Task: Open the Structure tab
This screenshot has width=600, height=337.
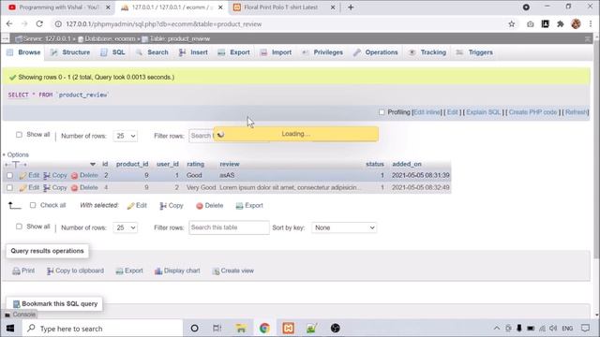Action: (x=70, y=52)
